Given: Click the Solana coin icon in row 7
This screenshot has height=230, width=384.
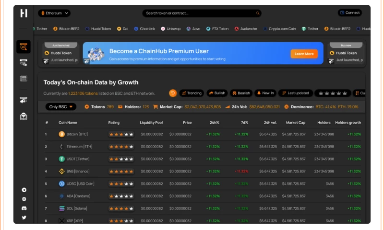Looking at the screenshot, I should point(62,208).
